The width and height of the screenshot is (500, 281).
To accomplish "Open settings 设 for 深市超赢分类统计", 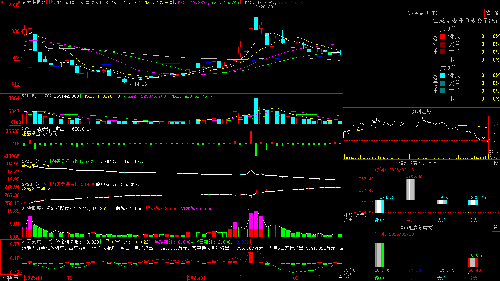I will (496, 228).
